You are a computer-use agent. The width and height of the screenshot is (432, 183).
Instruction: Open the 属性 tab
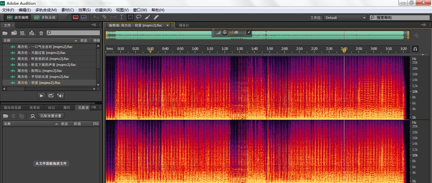pos(67,108)
